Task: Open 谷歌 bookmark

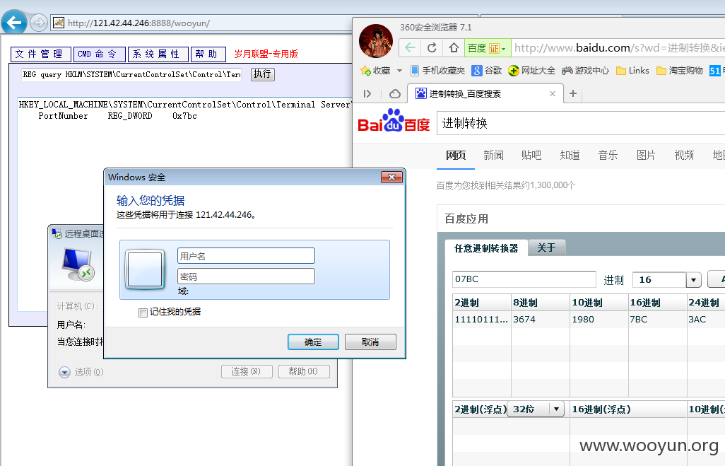Action: tap(486, 70)
